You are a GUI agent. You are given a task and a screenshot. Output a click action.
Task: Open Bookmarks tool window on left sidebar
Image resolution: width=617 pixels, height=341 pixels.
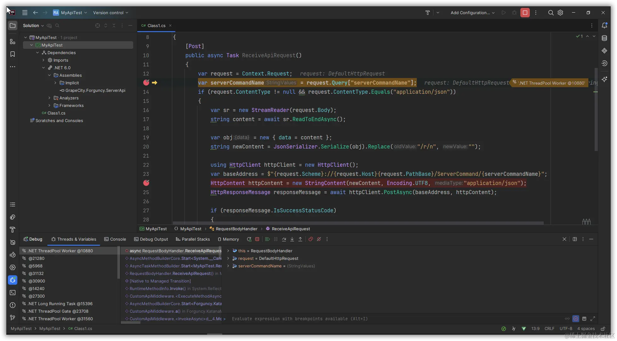pos(13,54)
